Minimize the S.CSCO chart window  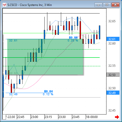tap(98, 5)
